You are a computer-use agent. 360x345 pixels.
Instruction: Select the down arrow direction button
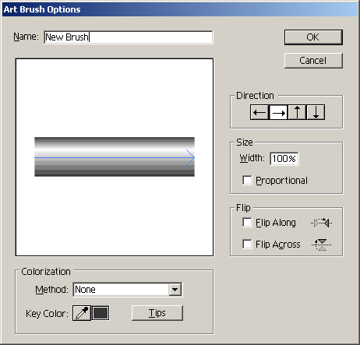click(316, 112)
